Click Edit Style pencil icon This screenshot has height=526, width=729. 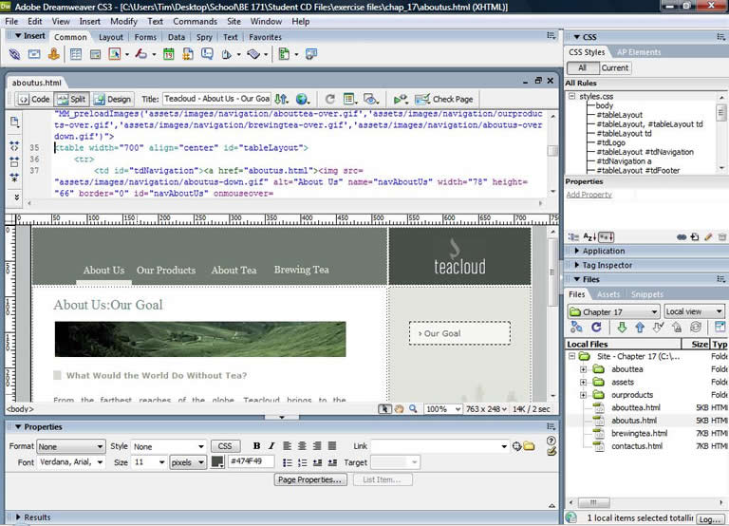point(708,237)
